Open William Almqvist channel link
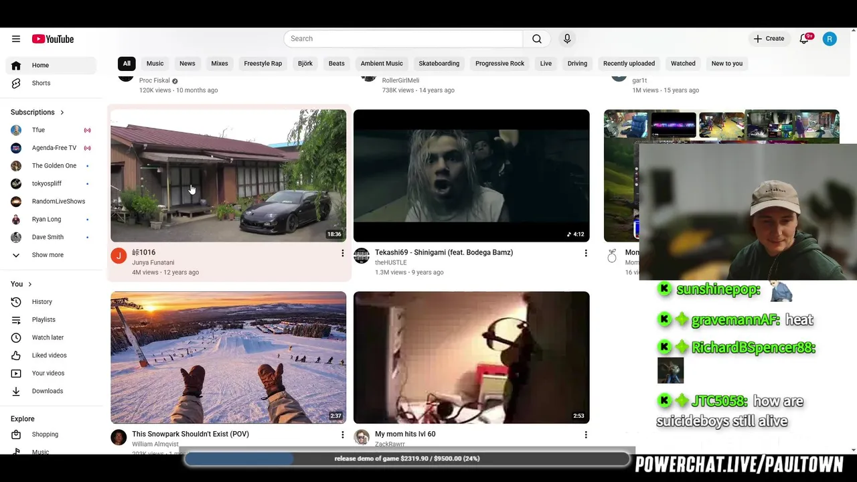This screenshot has height=482, width=857. (155, 445)
